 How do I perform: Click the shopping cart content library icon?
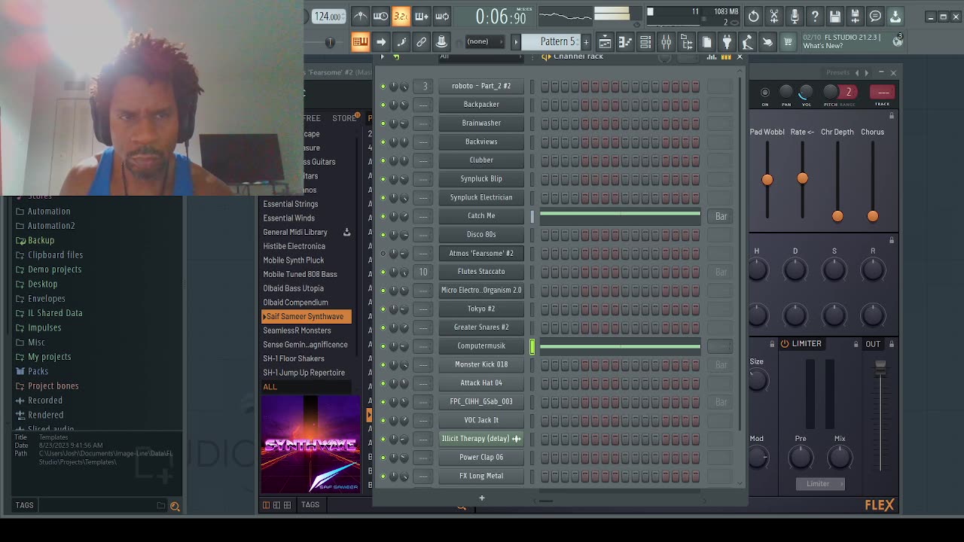tap(788, 42)
